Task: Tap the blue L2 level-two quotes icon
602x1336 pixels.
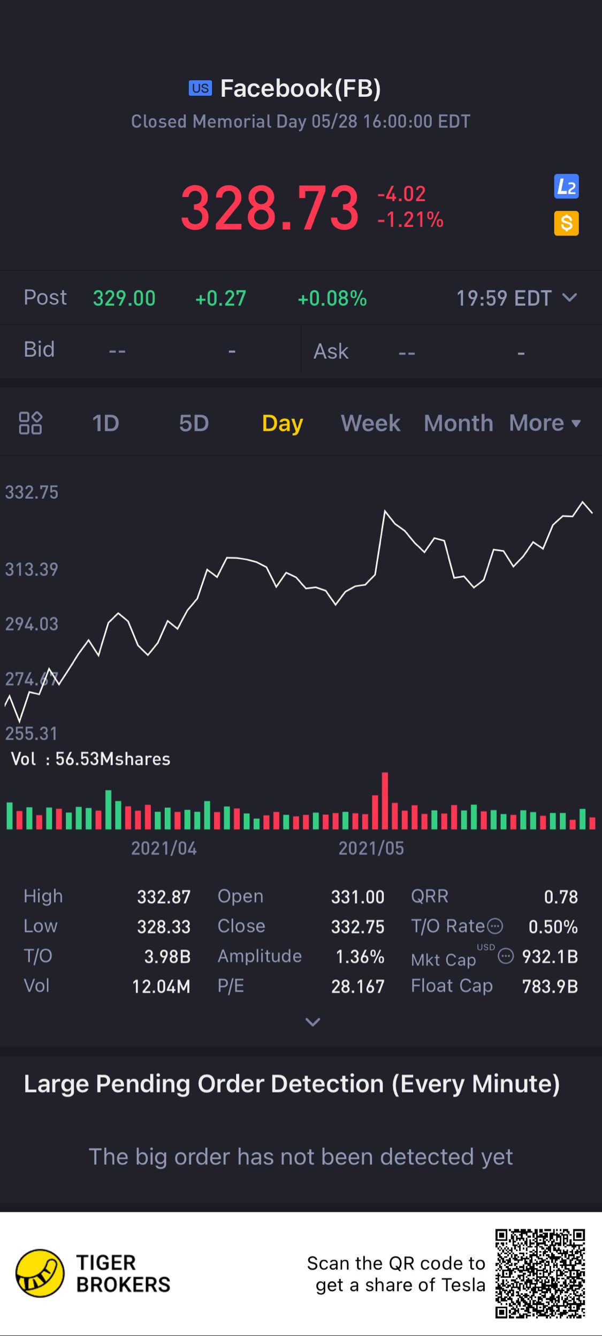Action: 566,187
